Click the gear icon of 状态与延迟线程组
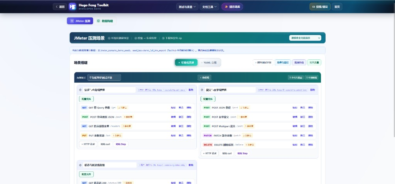395x184 pixels. (x=80, y=165)
